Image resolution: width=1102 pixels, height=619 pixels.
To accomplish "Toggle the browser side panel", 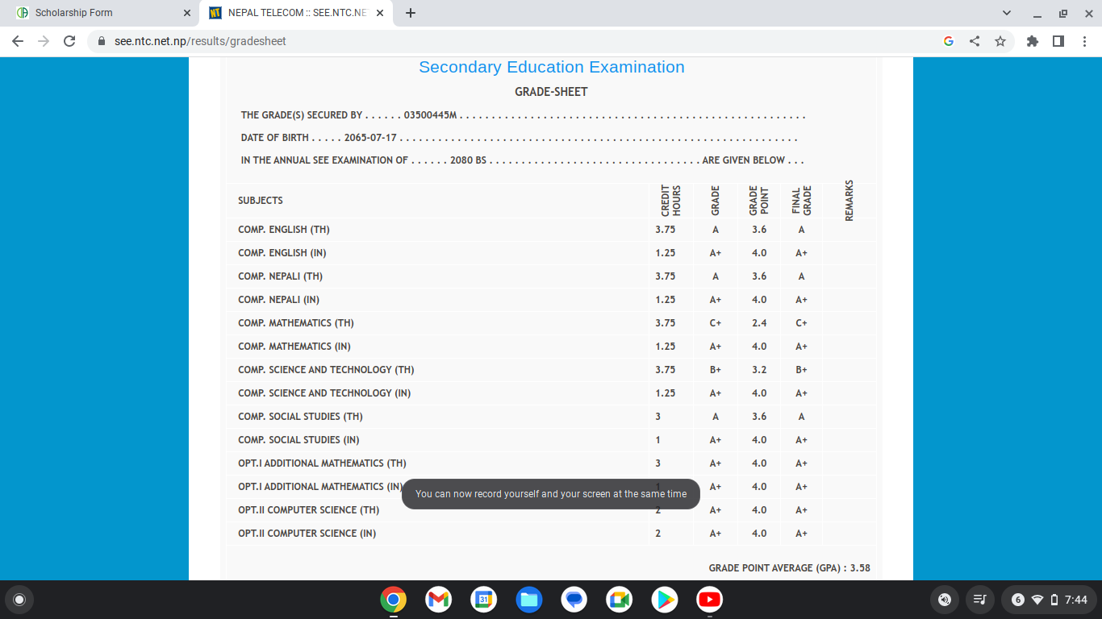I will 1058,41.
